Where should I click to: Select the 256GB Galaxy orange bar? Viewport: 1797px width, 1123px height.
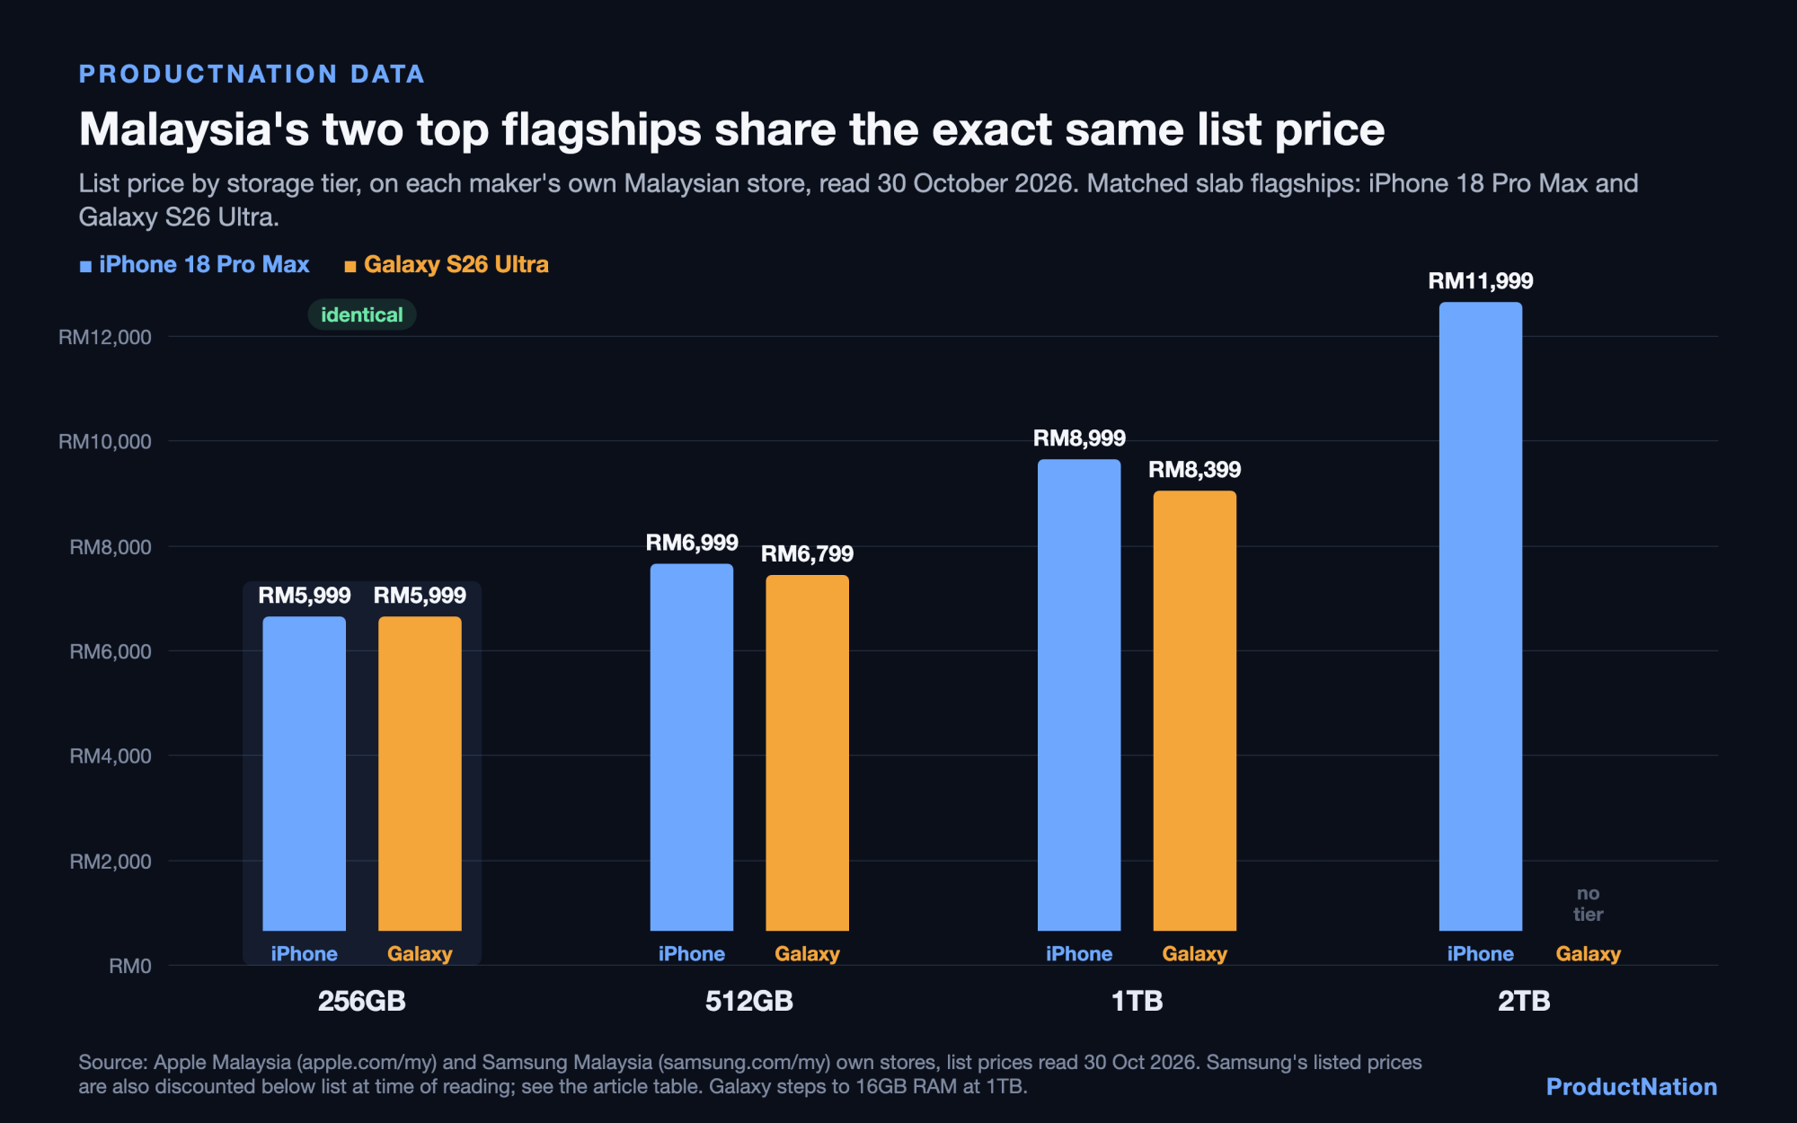point(420,774)
